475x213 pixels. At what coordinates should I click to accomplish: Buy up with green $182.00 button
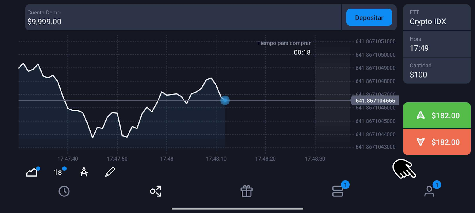click(437, 115)
